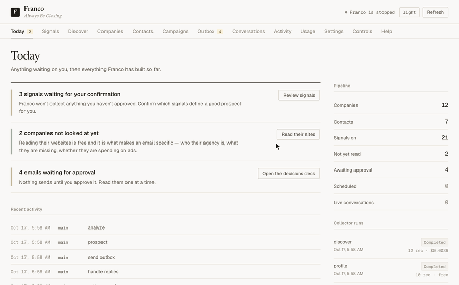This screenshot has width=459, height=285.
Task: Switch to the Campaigns tab
Action: 175,31
